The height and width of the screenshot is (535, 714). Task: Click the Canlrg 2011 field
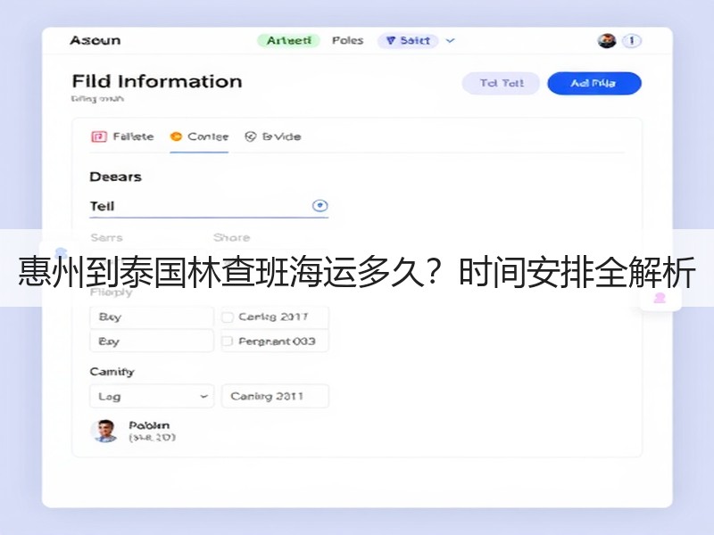(x=275, y=396)
